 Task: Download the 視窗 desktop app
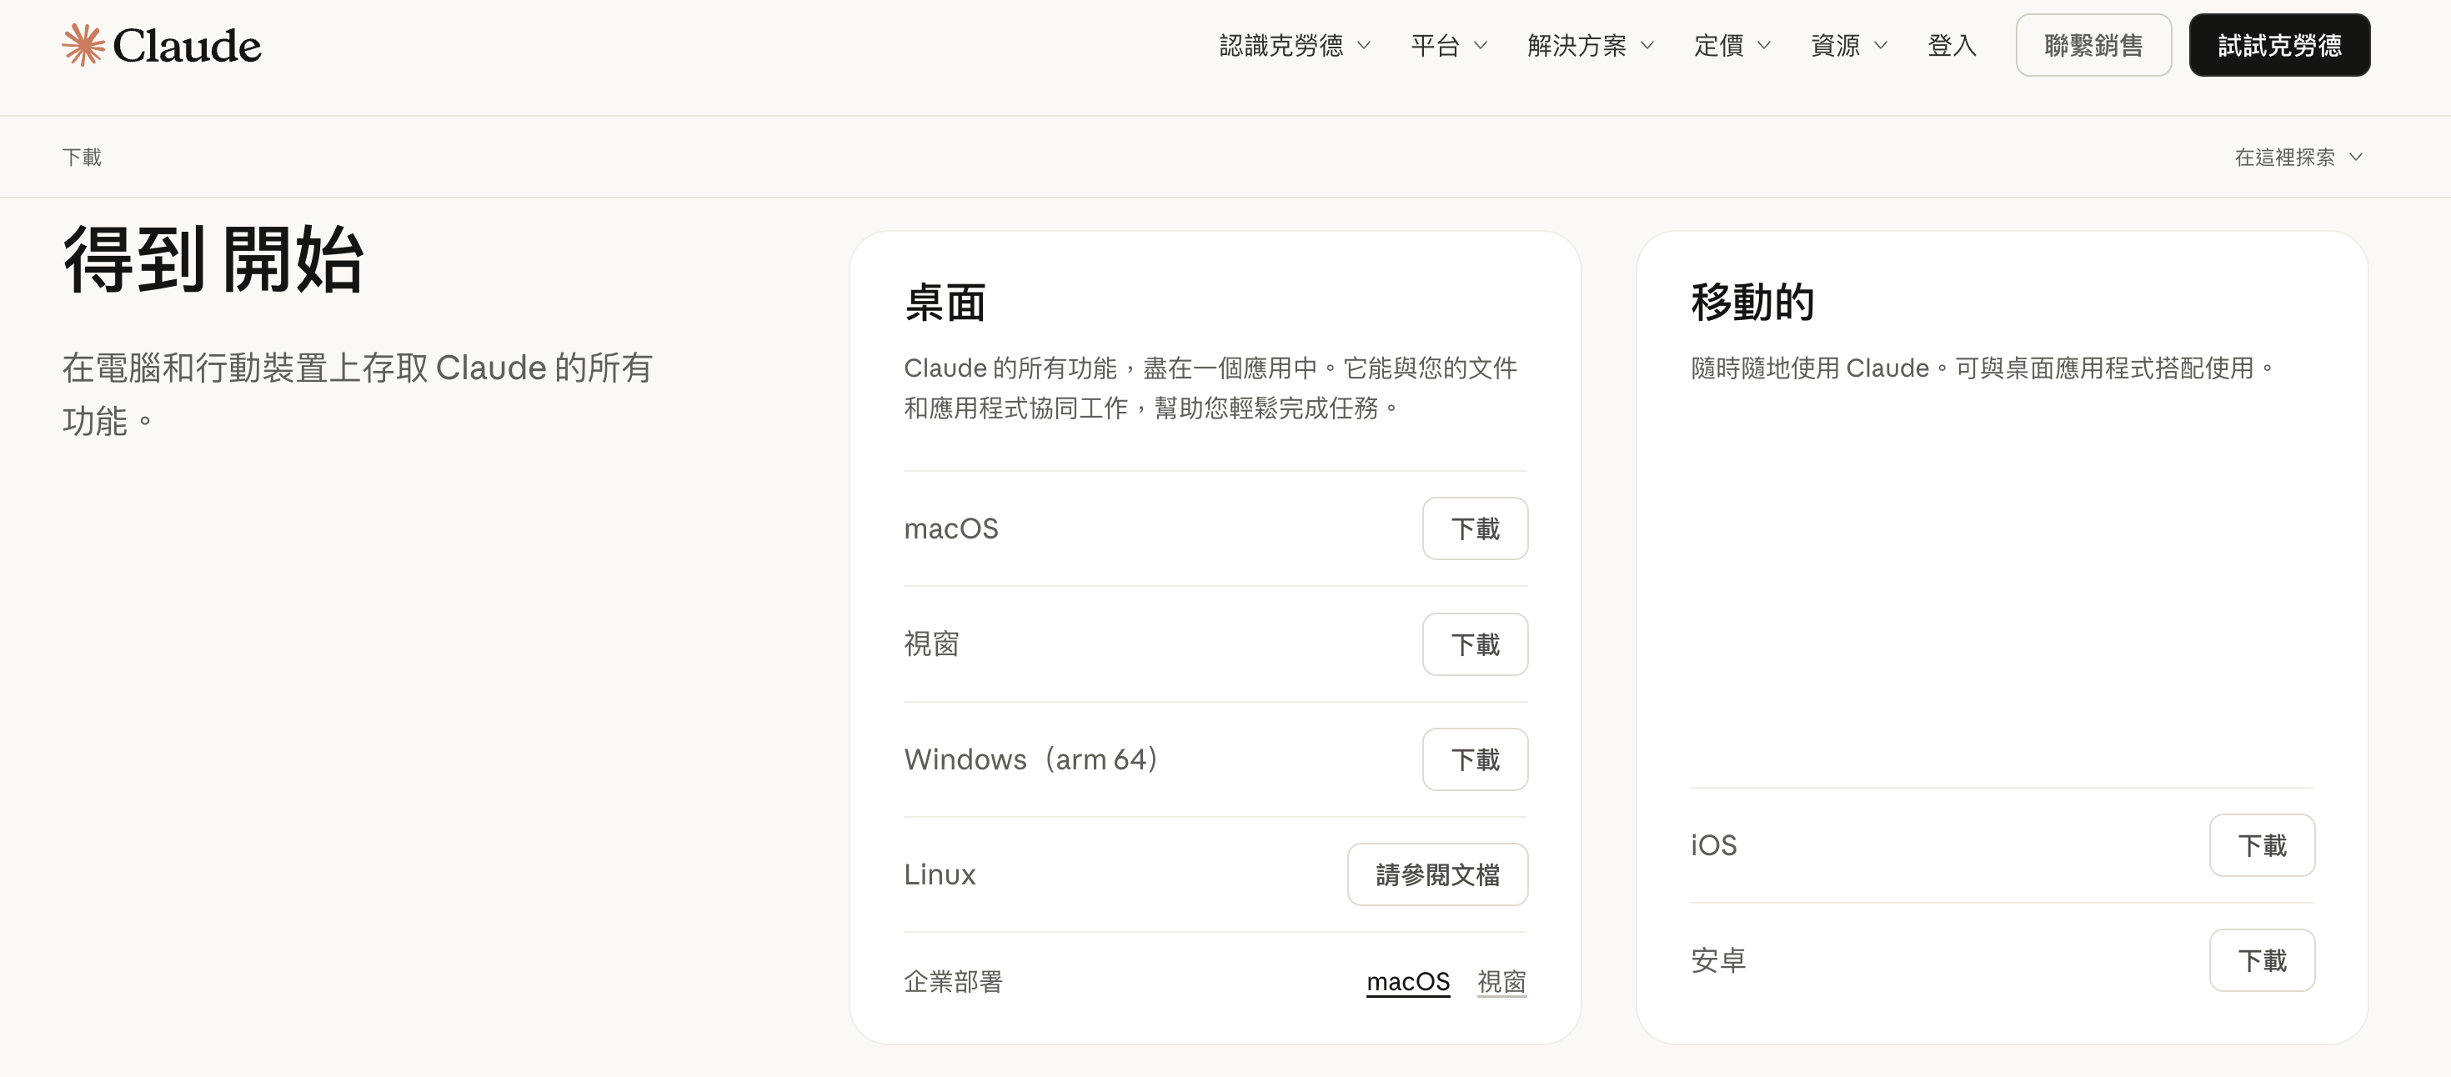tap(1475, 644)
